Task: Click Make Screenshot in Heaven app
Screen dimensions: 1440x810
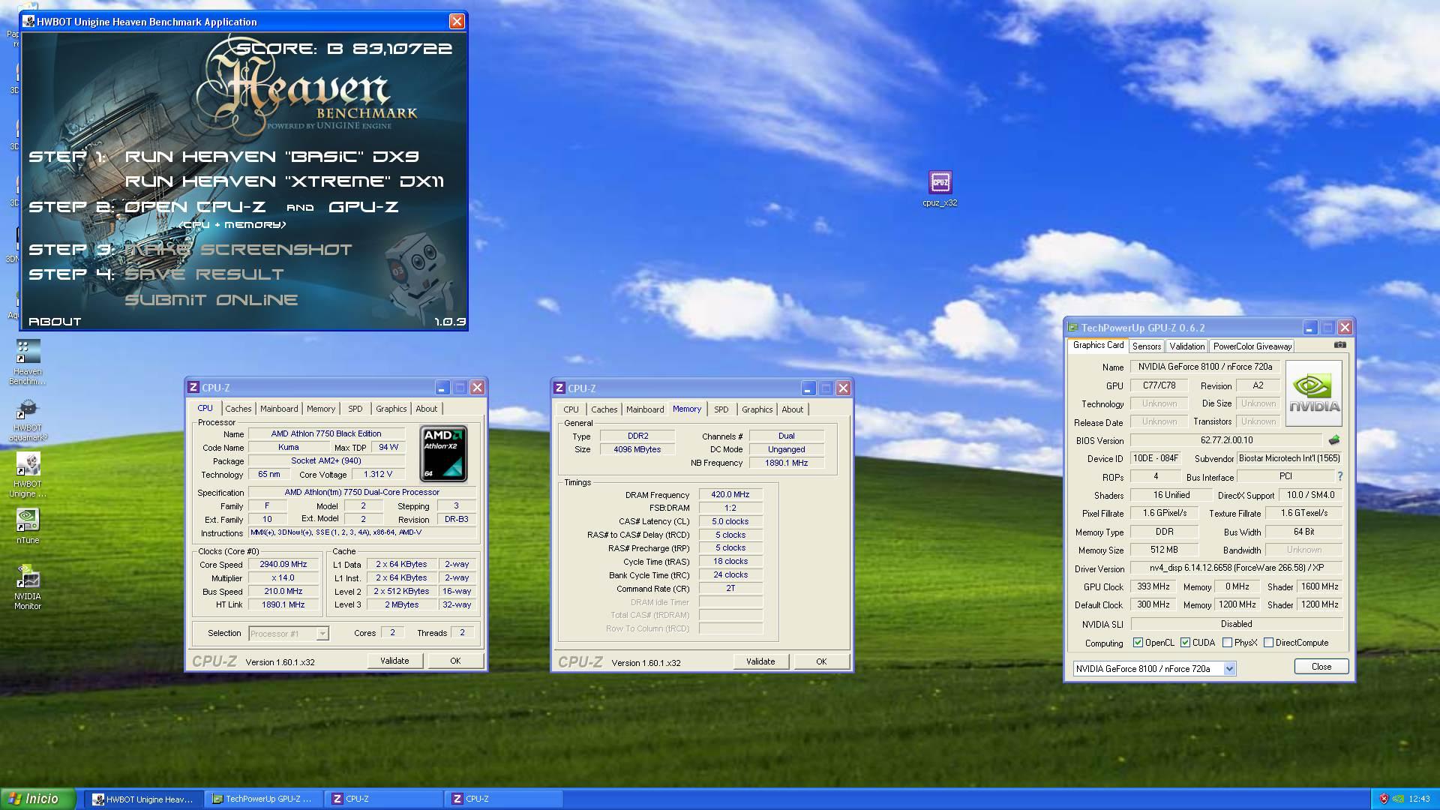Action: tap(238, 250)
